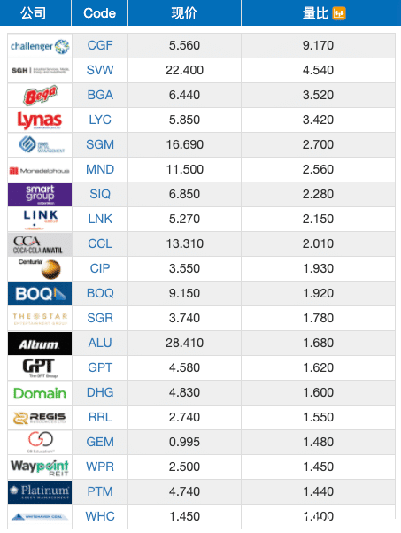401x533 pixels.
Task: Sort by the Code column header
Action: 99,13
